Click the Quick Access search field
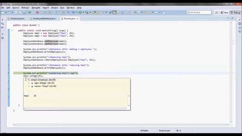This screenshot has width=242, height=136. 199,12
